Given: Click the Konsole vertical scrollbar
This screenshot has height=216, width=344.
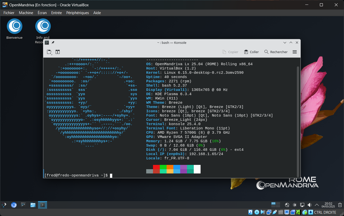Looking at the screenshot, I should [298, 122].
